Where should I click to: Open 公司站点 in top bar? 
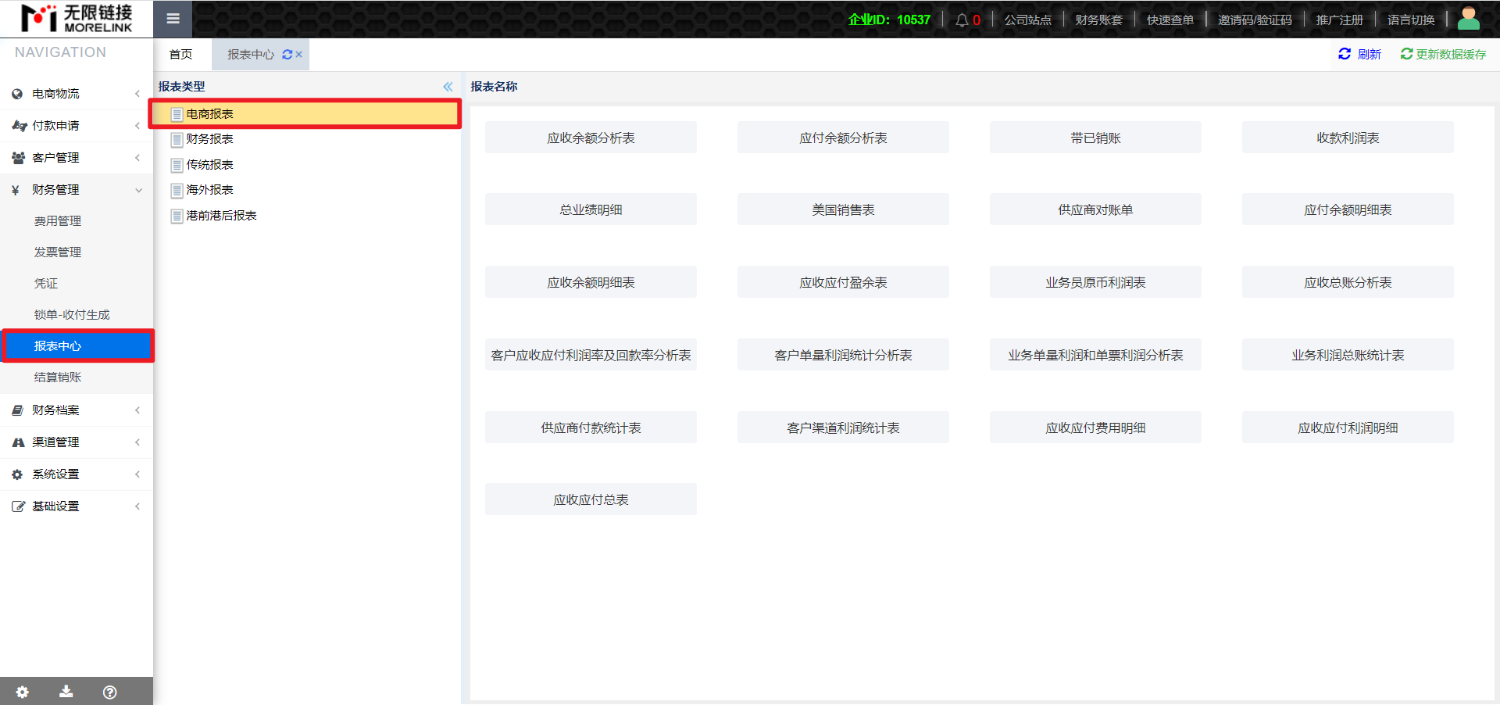coord(1028,20)
